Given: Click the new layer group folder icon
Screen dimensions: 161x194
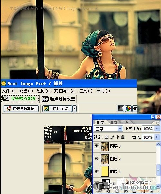Looking at the screenshot, I should click(x=134, y=191).
